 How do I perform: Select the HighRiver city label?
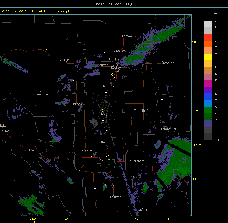point(114,197)
